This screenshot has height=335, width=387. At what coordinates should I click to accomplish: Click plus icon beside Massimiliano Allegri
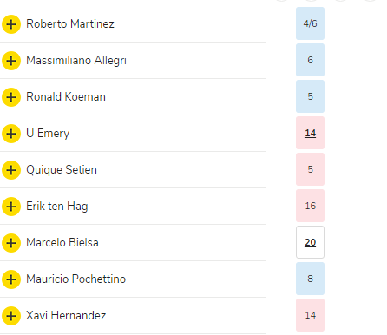(x=11, y=61)
